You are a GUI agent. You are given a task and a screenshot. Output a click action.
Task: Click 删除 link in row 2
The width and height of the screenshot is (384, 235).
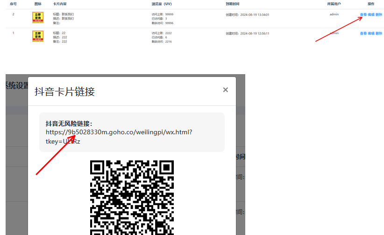point(378,14)
